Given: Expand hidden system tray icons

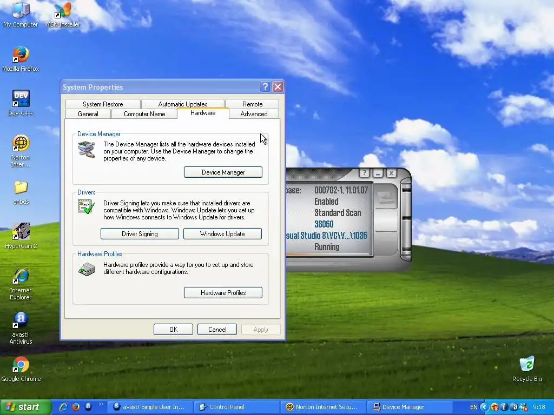Looking at the screenshot, I should [x=484, y=407].
